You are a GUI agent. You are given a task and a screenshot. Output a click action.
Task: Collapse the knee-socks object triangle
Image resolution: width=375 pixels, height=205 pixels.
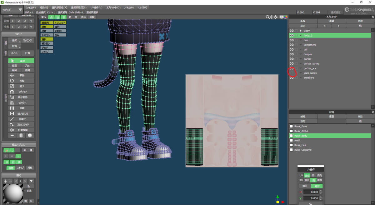click(301, 73)
